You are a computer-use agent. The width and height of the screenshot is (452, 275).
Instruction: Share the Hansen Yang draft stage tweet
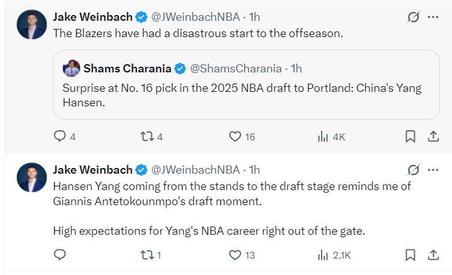point(433,255)
